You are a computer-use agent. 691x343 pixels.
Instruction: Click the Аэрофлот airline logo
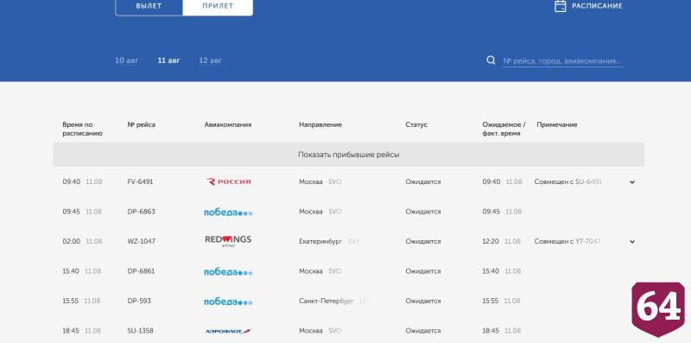point(228,331)
